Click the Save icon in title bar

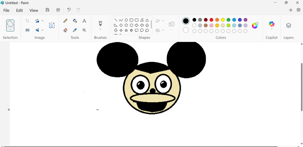click(x=47, y=10)
